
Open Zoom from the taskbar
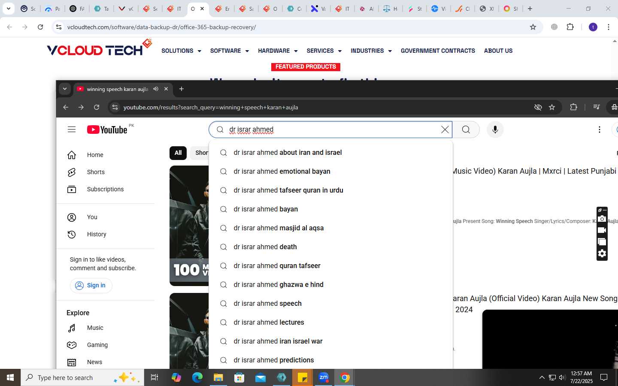[x=324, y=377]
